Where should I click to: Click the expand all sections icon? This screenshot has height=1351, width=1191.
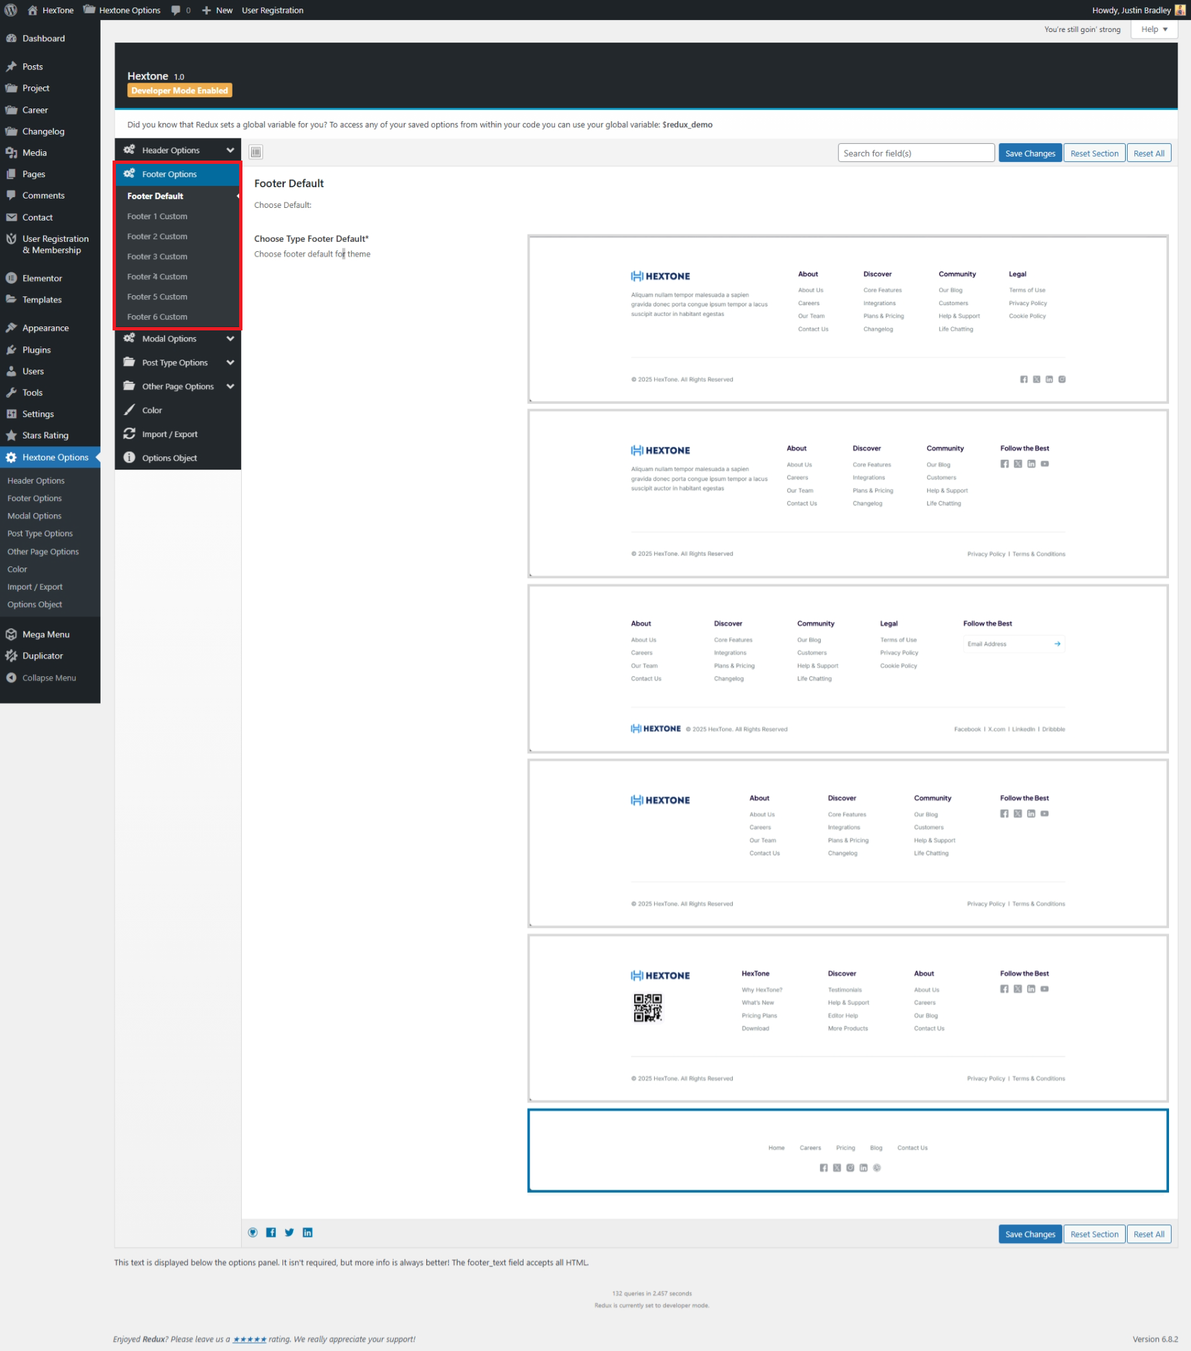256,152
